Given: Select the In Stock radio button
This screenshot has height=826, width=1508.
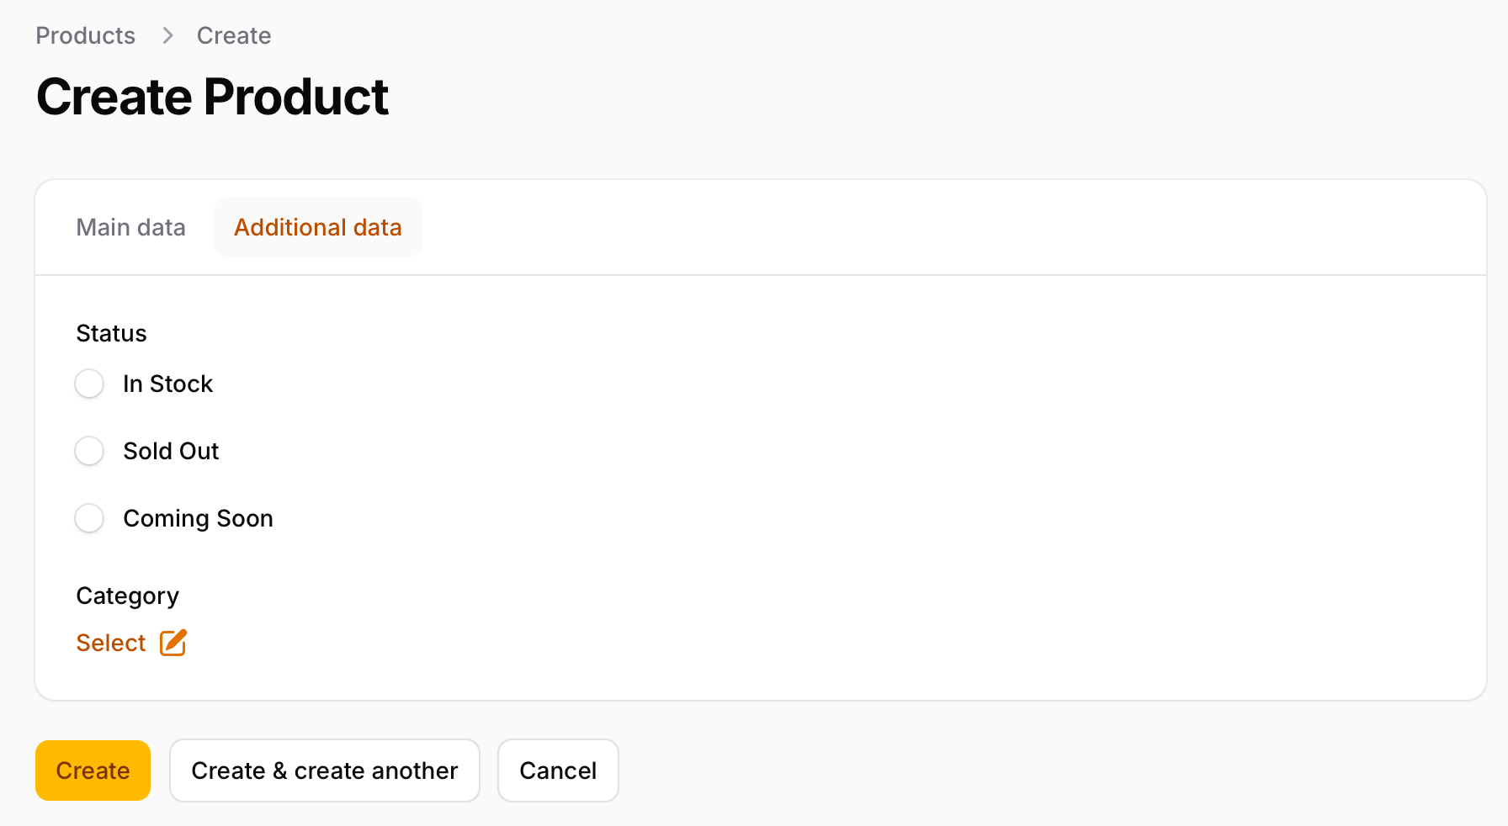Looking at the screenshot, I should coord(89,384).
